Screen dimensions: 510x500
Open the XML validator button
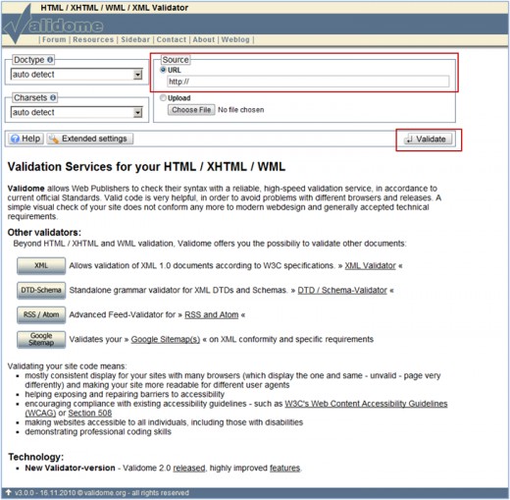pos(41,265)
